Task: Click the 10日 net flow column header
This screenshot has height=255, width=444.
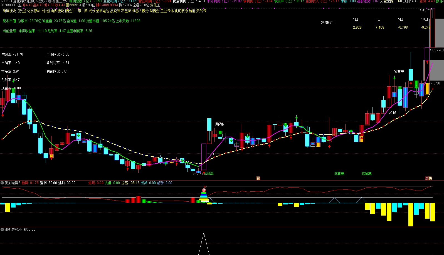Action: tap(425, 19)
